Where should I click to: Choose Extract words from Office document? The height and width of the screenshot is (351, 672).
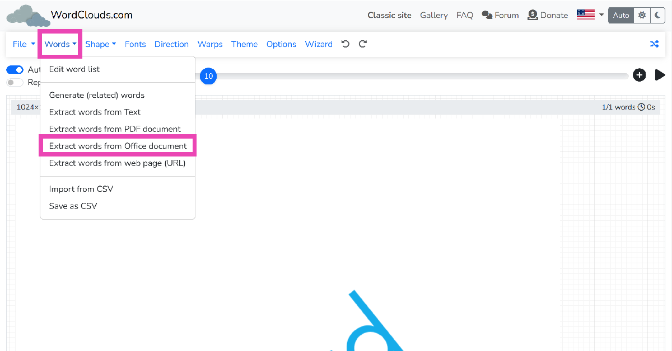point(118,146)
